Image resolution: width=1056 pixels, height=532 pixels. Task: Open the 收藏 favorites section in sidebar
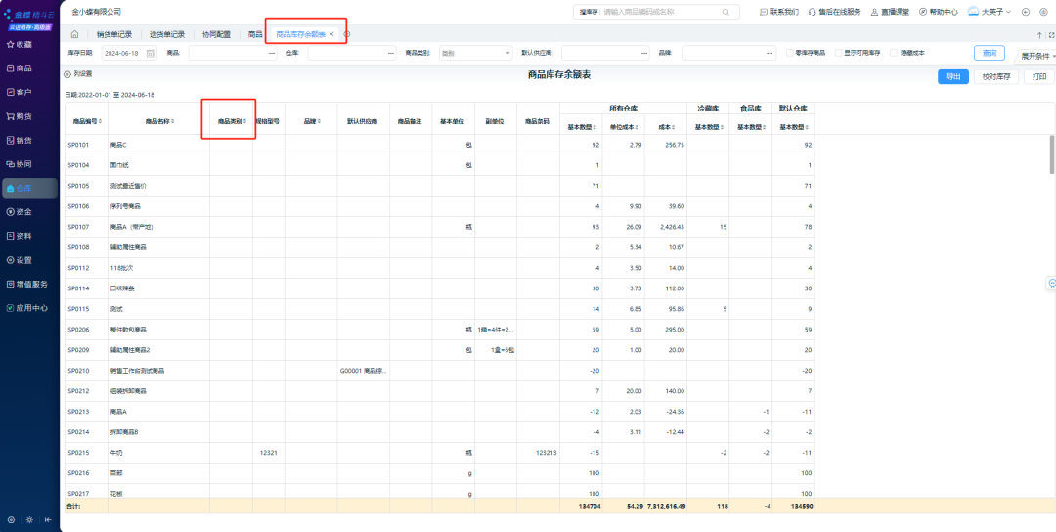(x=20, y=44)
